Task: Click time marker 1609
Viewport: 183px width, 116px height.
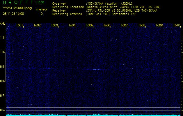Action: pyautogui.click(x=159, y=25)
